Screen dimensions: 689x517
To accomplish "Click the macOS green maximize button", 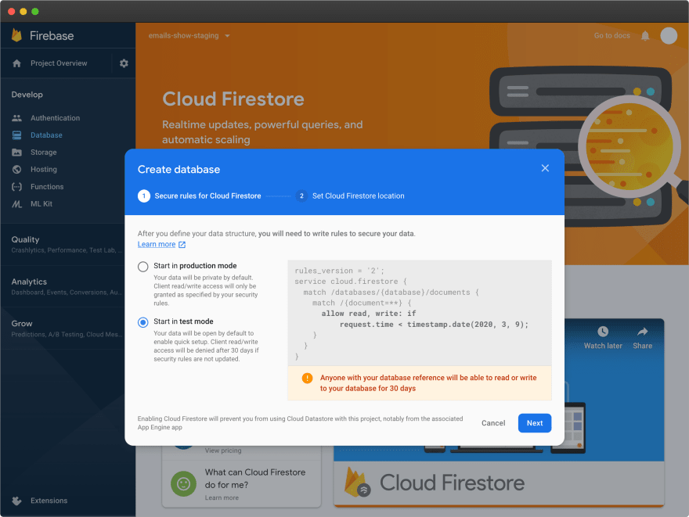I will (x=35, y=12).
